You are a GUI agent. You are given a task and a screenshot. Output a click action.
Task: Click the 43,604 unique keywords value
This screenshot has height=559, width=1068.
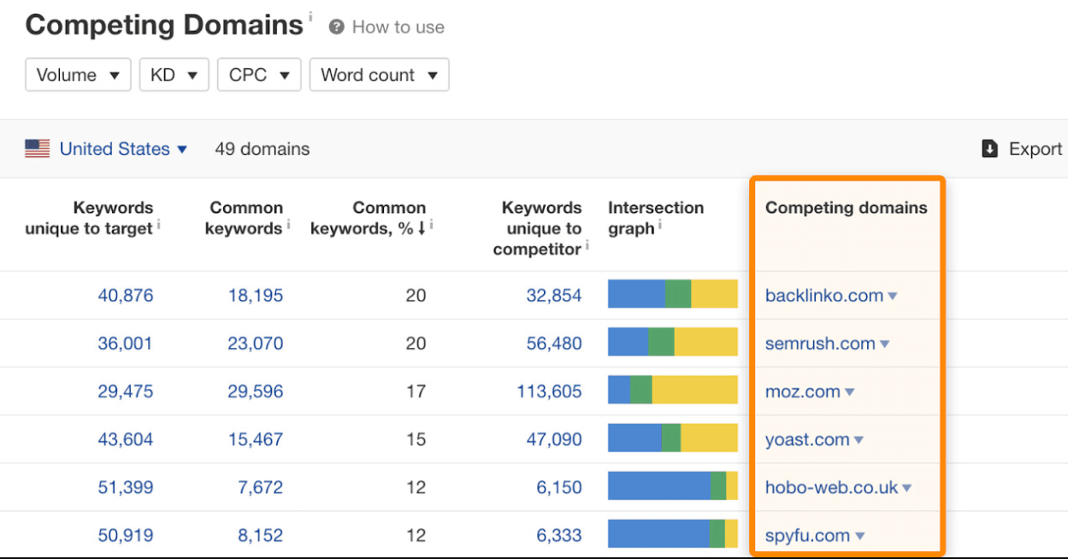click(126, 439)
